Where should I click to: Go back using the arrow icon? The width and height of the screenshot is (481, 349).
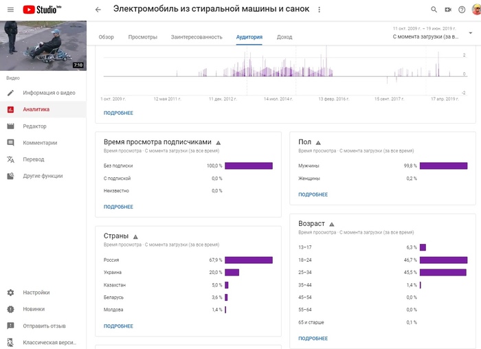click(x=98, y=10)
